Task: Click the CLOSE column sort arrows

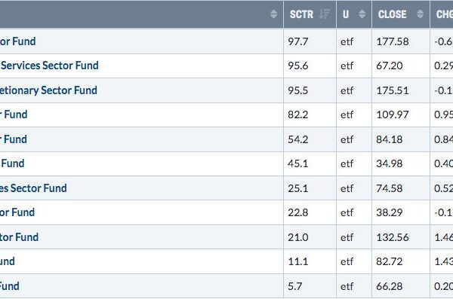Action: pos(421,14)
